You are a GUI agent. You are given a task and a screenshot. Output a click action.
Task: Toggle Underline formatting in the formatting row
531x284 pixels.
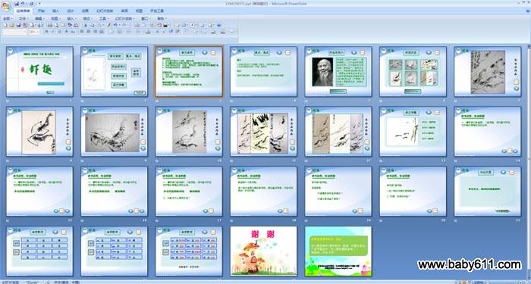point(59,32)
